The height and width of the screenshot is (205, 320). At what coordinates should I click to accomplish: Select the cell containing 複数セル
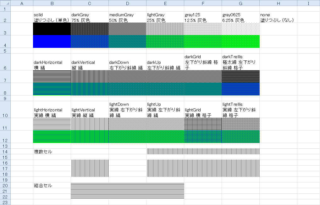(x=52, y=151)
